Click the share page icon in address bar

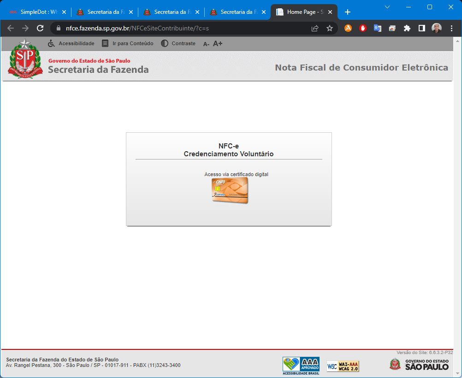point(315,28)
